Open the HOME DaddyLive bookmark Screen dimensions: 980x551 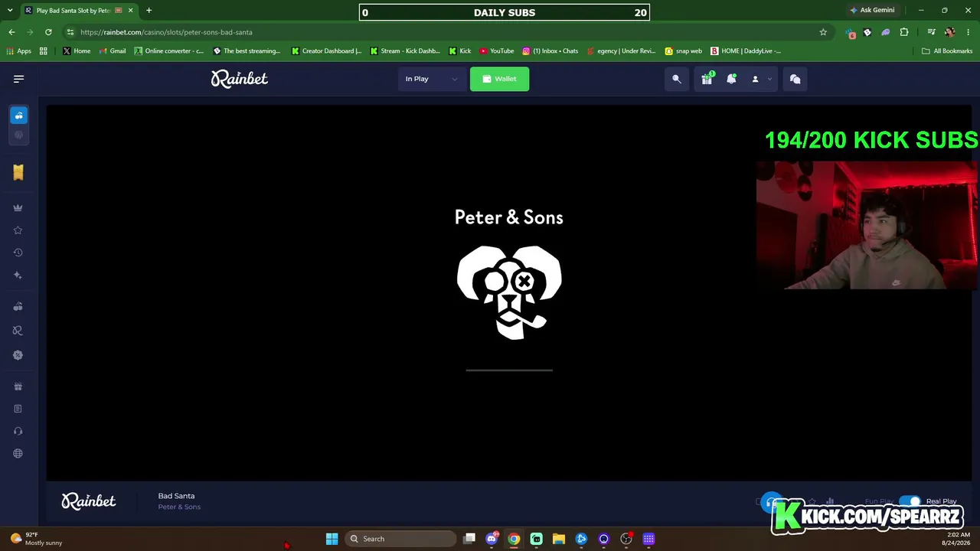pos(746,51)
